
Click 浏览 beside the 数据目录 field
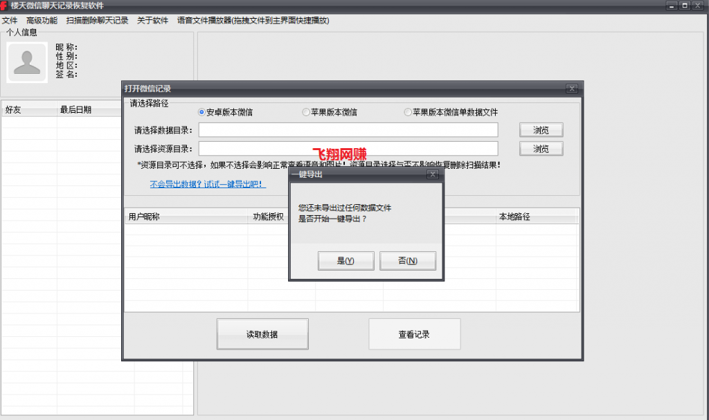click(x=541, y=130)
